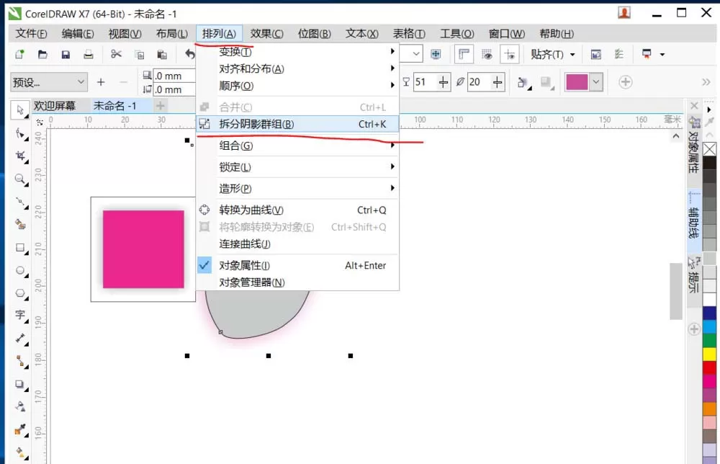Open the 效果 menu
Screen dimensions: 720x464
266,34
